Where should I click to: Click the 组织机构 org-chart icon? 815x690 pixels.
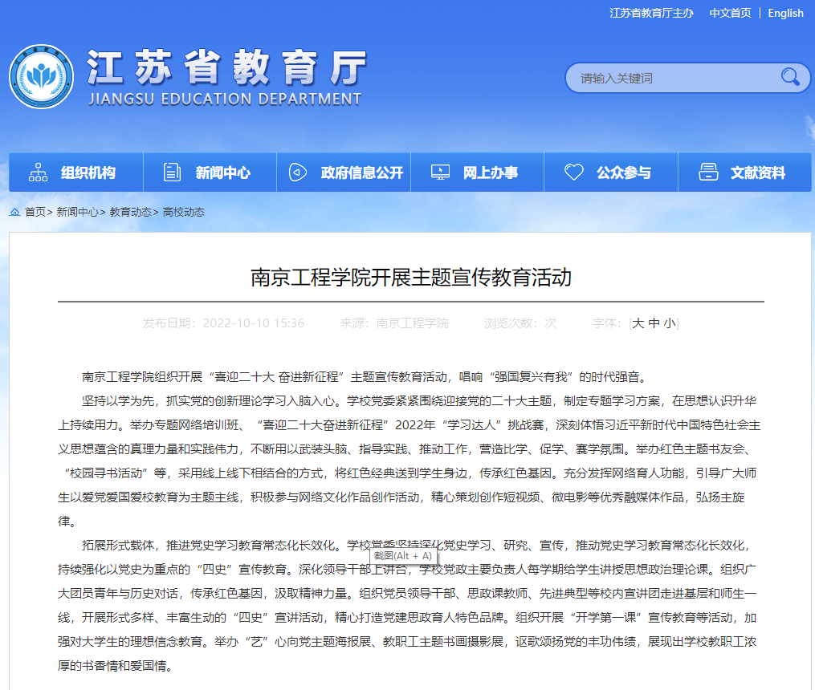(38, 172)
